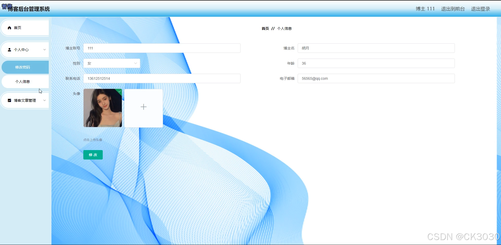Click the current avatar photo thumbnail
The height and width of the screenshot is (245, 501).
(102, 108)
